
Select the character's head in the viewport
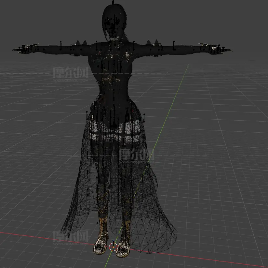[114, 22]
